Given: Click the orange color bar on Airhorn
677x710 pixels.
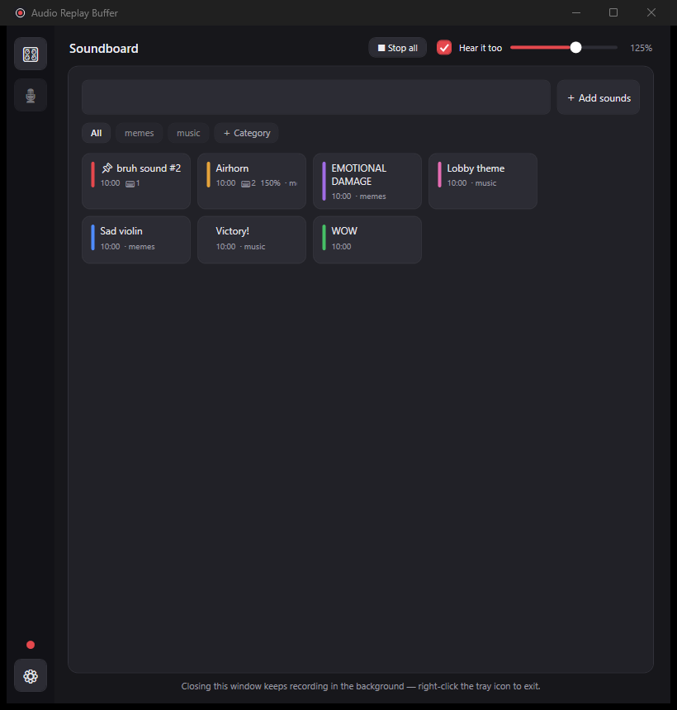Looking at the screenshot, I should coord(208,175).
